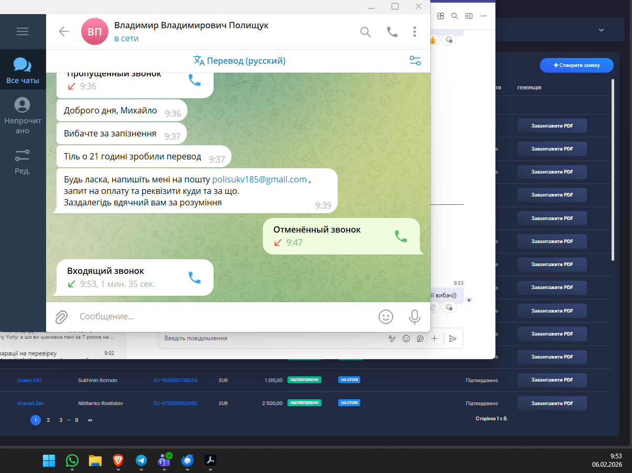Image resolution: width=632 pixels, height=473 pixels.
Task: Open the Ред. folder editor
Action: coord(23,161)
